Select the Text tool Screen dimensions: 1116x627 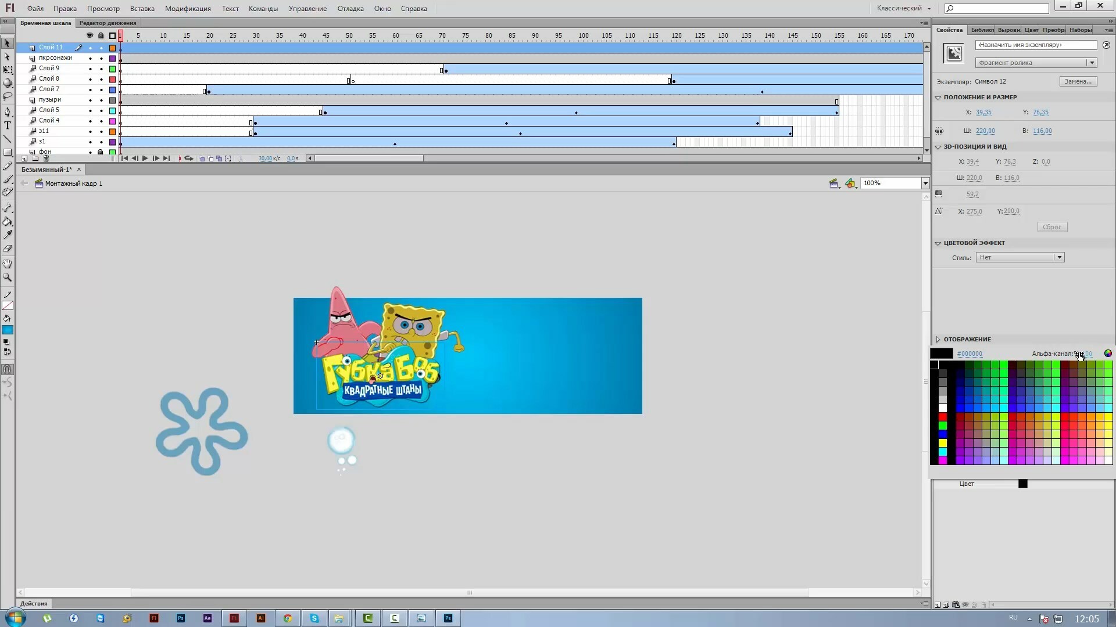8,125
